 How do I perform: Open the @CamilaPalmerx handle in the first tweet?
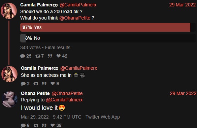(78, 5)
